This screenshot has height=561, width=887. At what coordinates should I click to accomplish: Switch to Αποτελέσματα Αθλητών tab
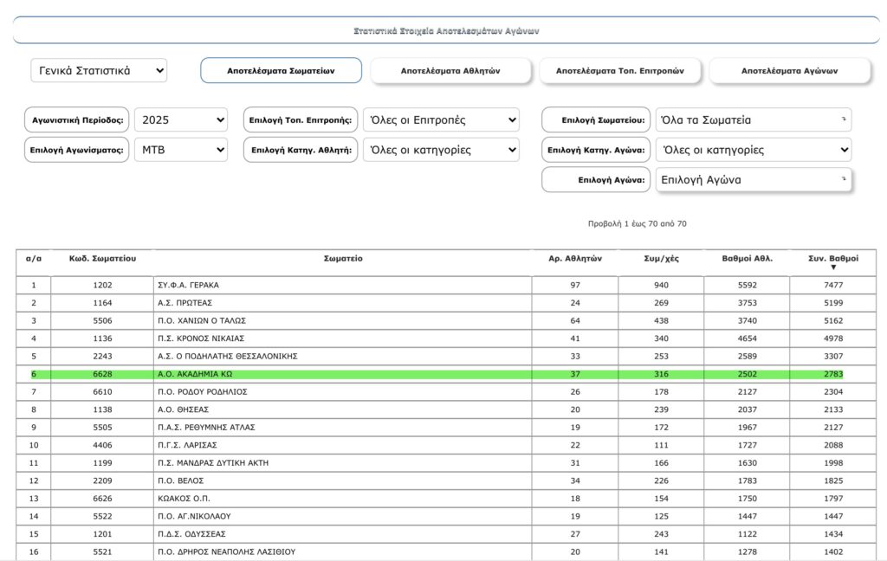pyautogui.click(x=450, y=71)
